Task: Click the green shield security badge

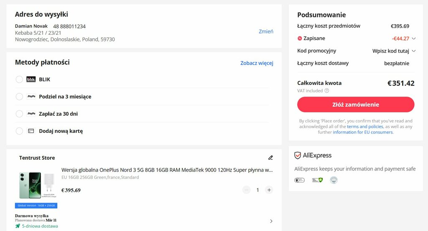Action: pyautogui.click(x=317, y=180)
